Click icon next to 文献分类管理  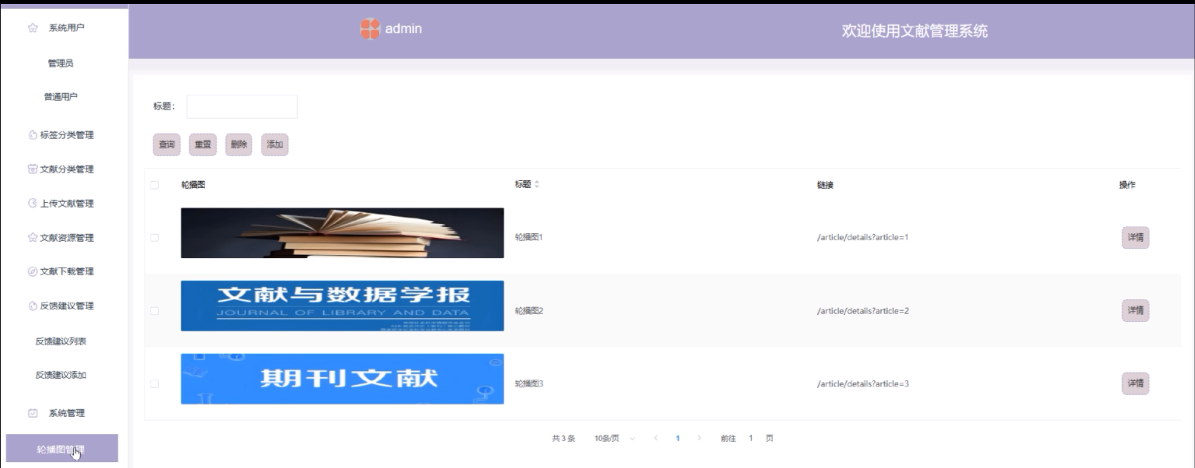[32, 169]
